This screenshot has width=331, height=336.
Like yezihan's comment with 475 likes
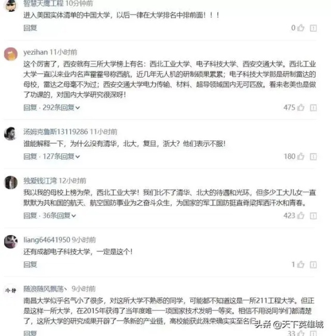(x=301, y=107)
